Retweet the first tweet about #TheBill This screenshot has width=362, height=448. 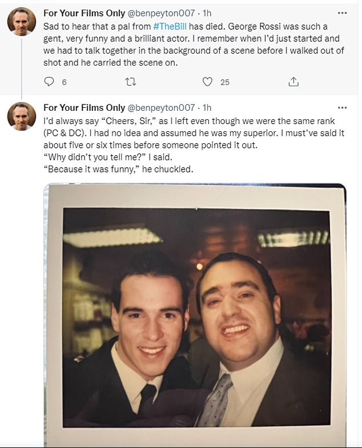(130, 82)
